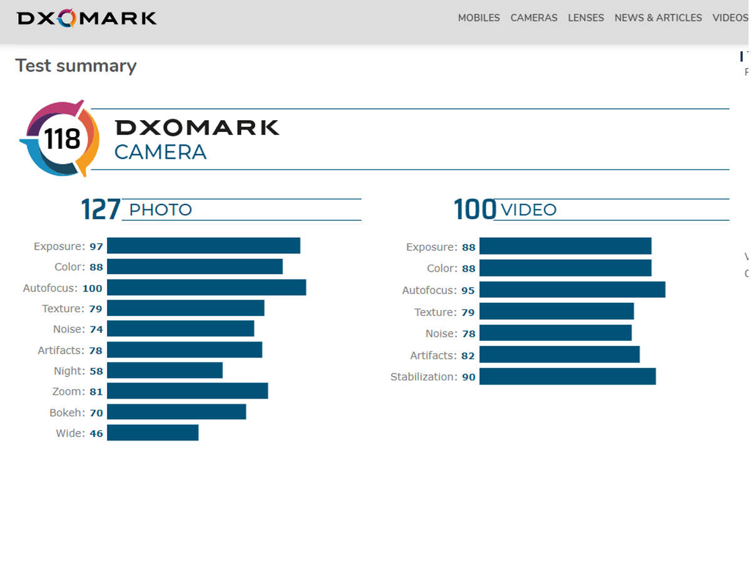751x563 pixels.
Task: Select the "Wide: 46" label
Action: tap(79, 434)
